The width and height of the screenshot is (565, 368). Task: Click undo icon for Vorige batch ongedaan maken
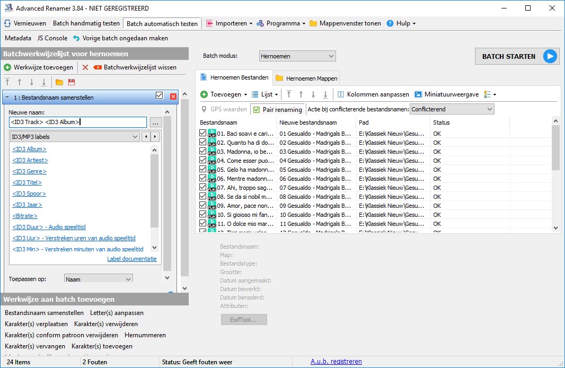click(x=76, y=38)
